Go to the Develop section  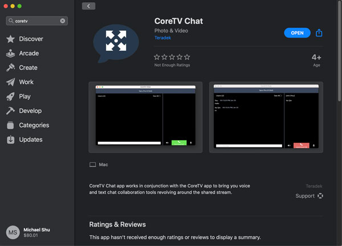(x=30, y=111)
